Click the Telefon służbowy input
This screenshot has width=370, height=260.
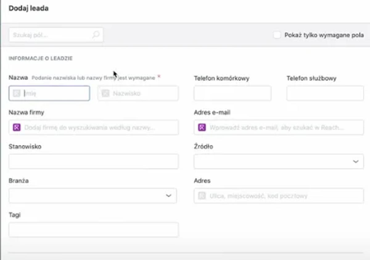pos(325,93)
